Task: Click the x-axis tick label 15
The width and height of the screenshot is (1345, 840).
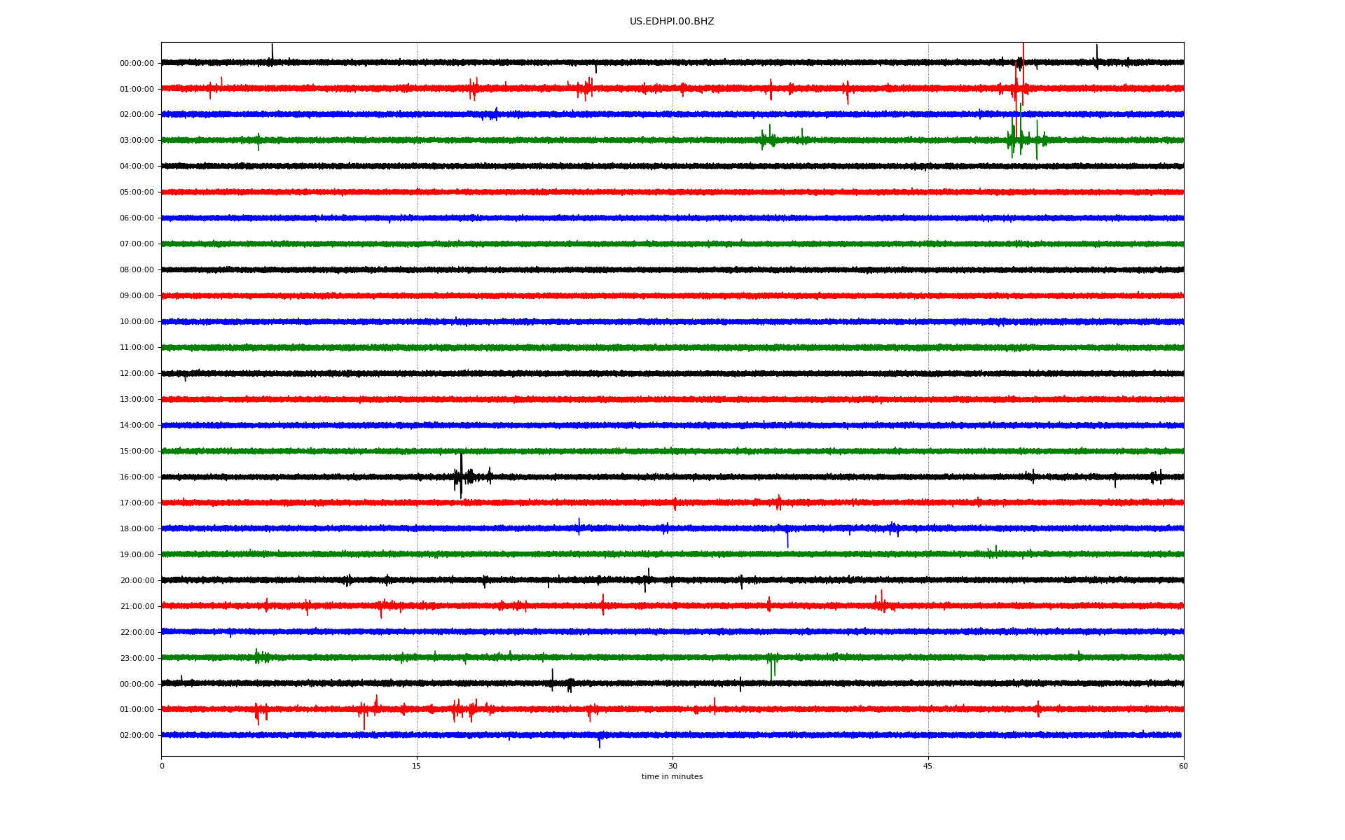Action: coord(417,766)
